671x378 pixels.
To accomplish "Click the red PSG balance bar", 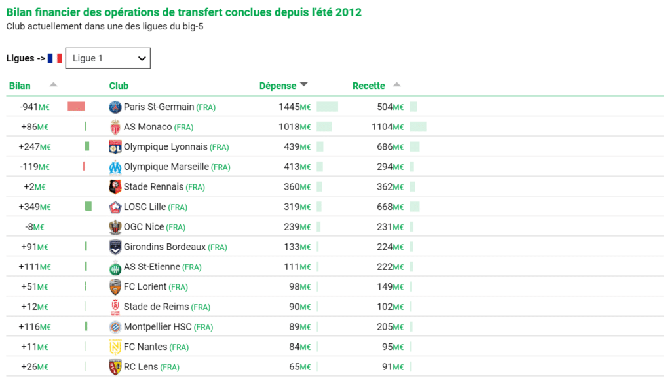I will pyautogui.click(x=76, y=107).
